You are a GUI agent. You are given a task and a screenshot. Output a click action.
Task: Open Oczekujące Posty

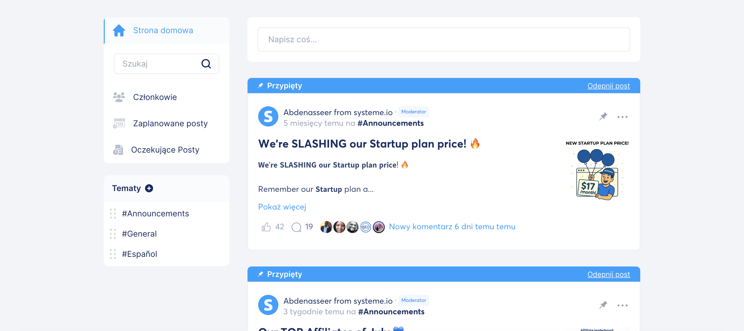[165, 150]
